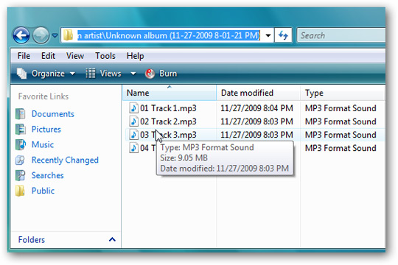
Task: Click the Views toolbar button
Action: tap(104, 74)
